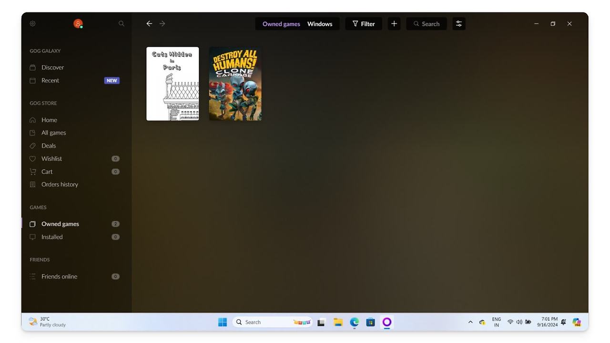Open the weather widget on taskbar
610x343 pixels.
(x=47, y=322)
